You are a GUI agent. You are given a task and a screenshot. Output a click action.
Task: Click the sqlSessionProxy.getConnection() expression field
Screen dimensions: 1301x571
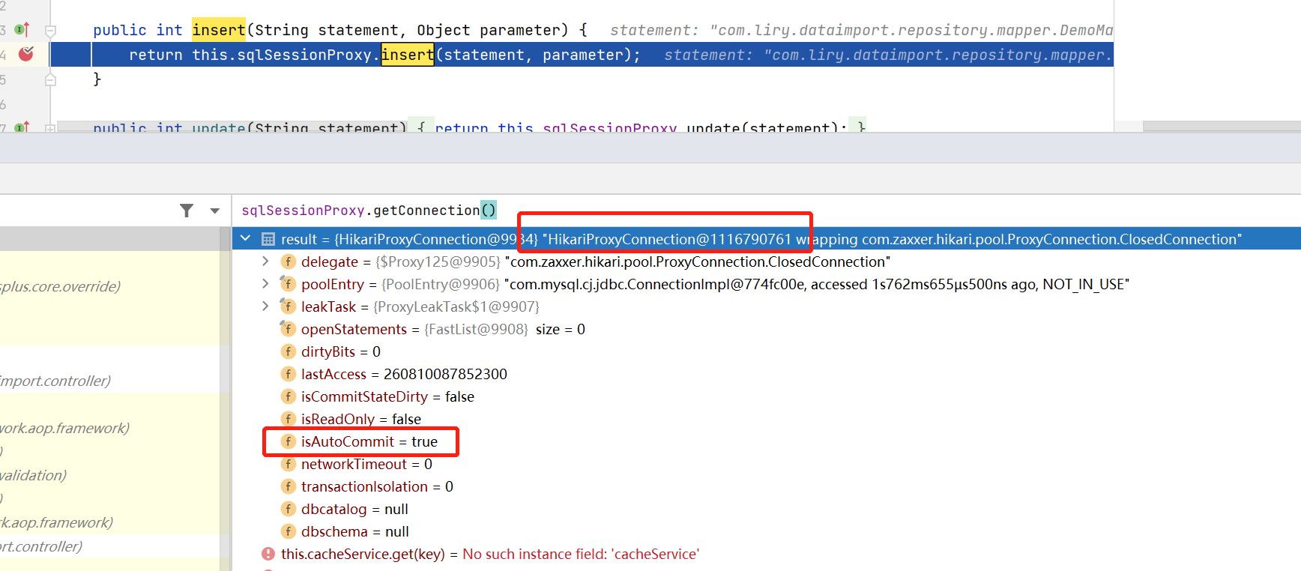click(x=767, y=211)
